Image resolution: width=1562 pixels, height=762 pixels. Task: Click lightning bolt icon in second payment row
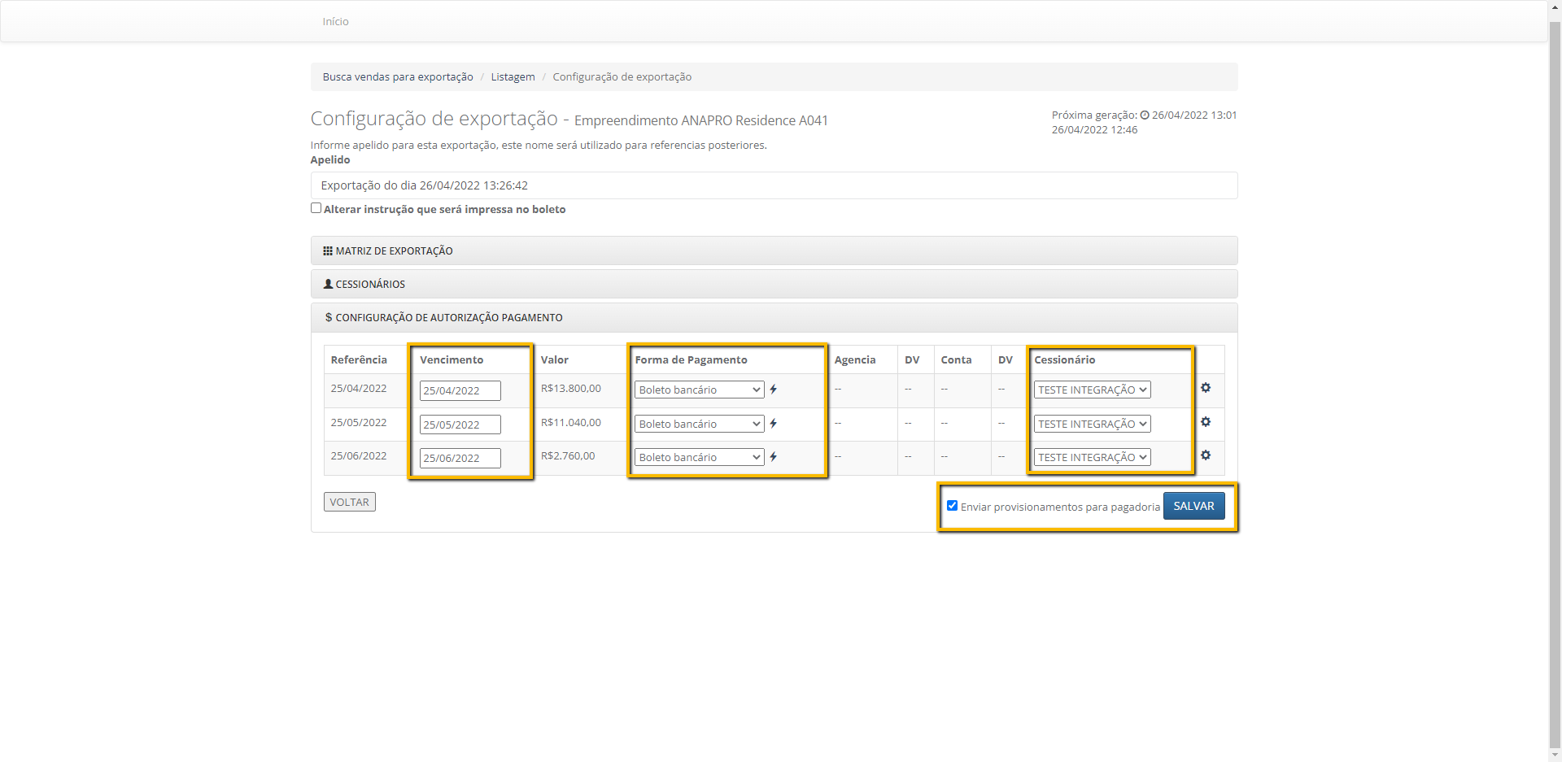(x=774, y=424)
